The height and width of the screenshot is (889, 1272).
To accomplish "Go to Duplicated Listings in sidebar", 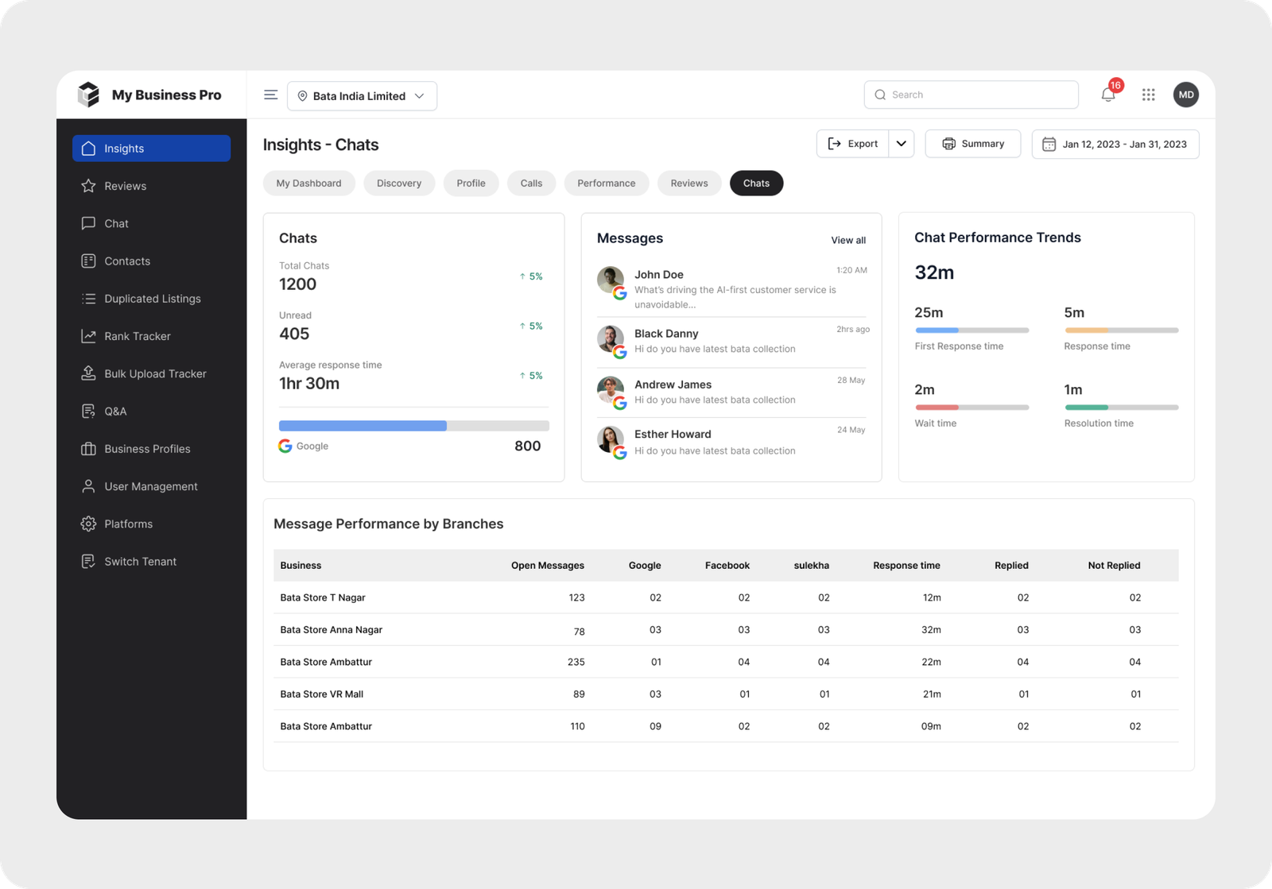I will click(152, 299).
